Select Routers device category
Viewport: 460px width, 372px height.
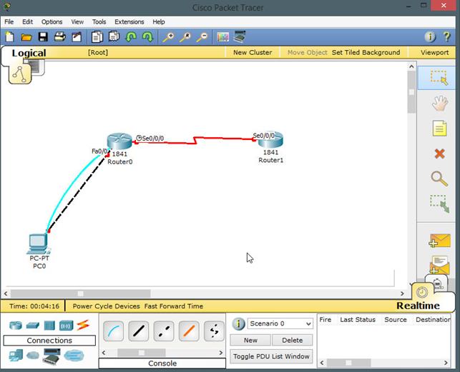(16, 326)
